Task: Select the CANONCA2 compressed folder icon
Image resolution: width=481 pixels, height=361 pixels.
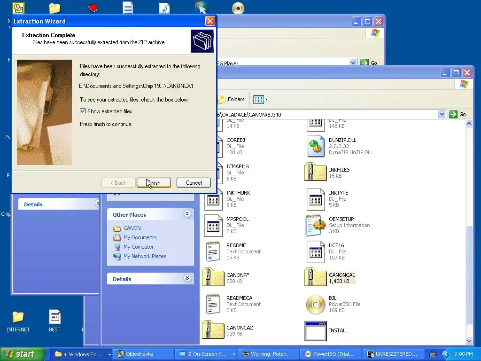Action: pyautogui.click(x=213, y=330)
